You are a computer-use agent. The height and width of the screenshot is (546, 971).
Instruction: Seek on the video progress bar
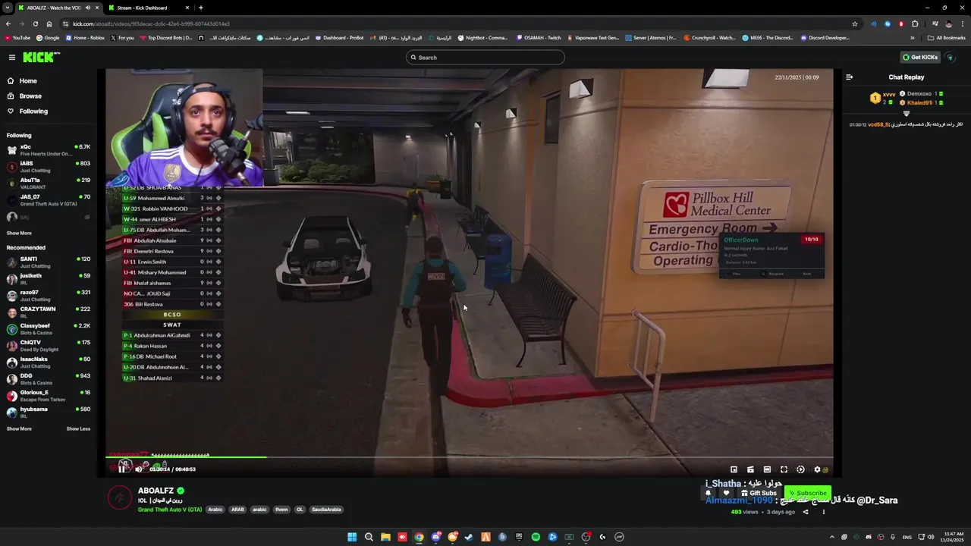pos(469,457)
